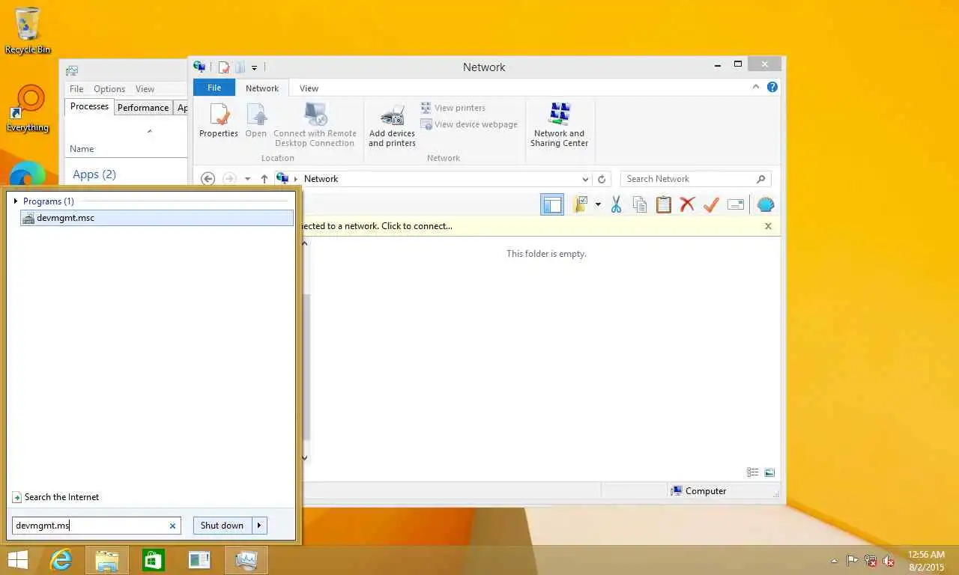
Task: Click the Name column header
Action: coord(82,149)
